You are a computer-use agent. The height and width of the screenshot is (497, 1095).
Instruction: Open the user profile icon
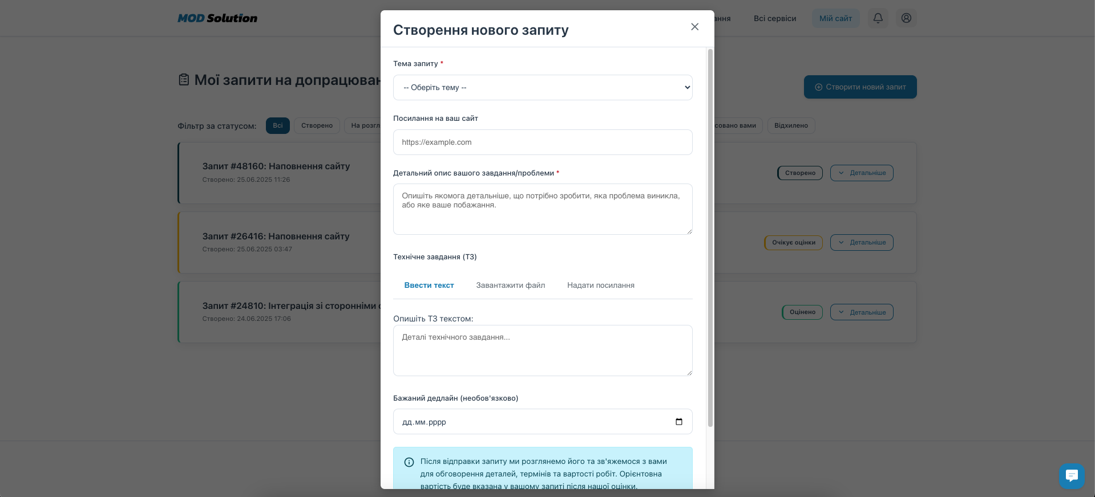click(x=906, y=18)
